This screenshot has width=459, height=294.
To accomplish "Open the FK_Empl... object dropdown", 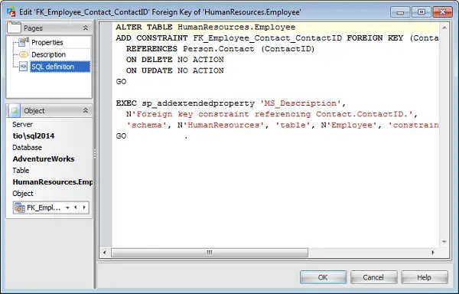I will click(67, 207).
